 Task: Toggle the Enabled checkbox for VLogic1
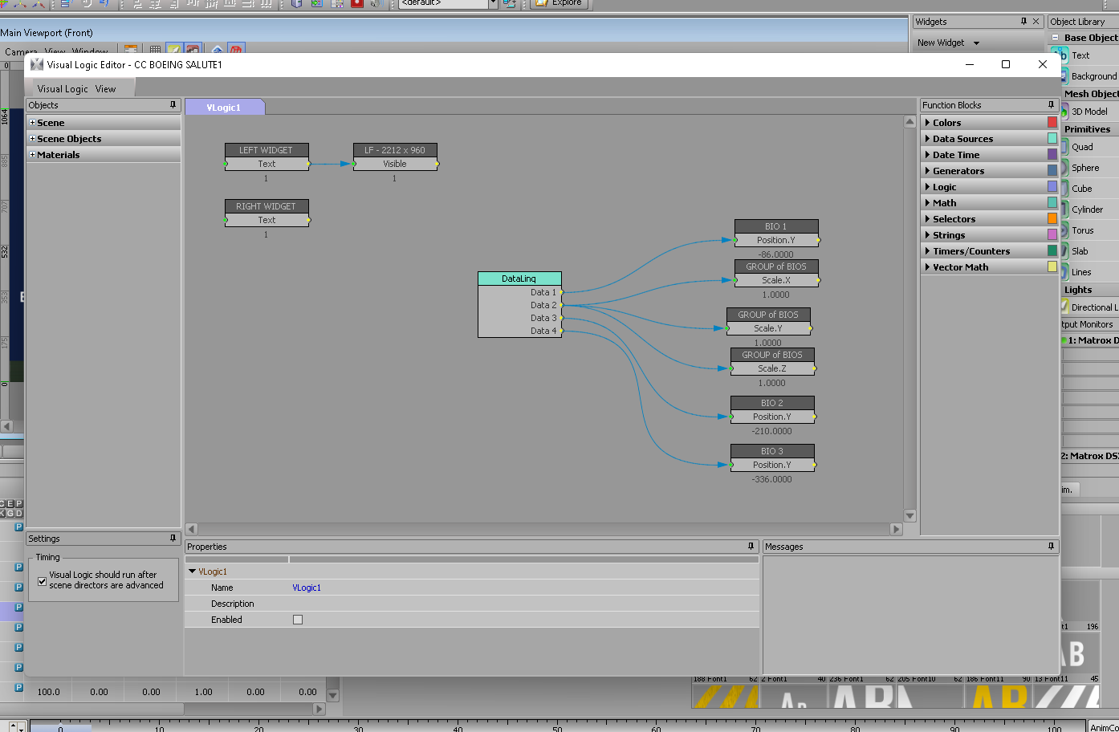298,620
